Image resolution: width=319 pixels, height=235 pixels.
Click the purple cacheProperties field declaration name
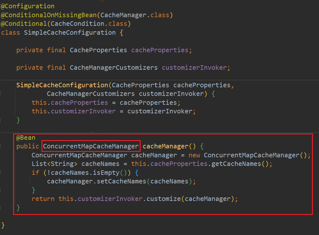point(160,50)
